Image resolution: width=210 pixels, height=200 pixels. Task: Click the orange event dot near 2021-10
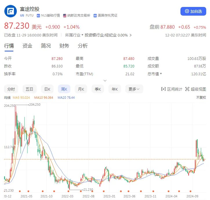click(43, 191)
